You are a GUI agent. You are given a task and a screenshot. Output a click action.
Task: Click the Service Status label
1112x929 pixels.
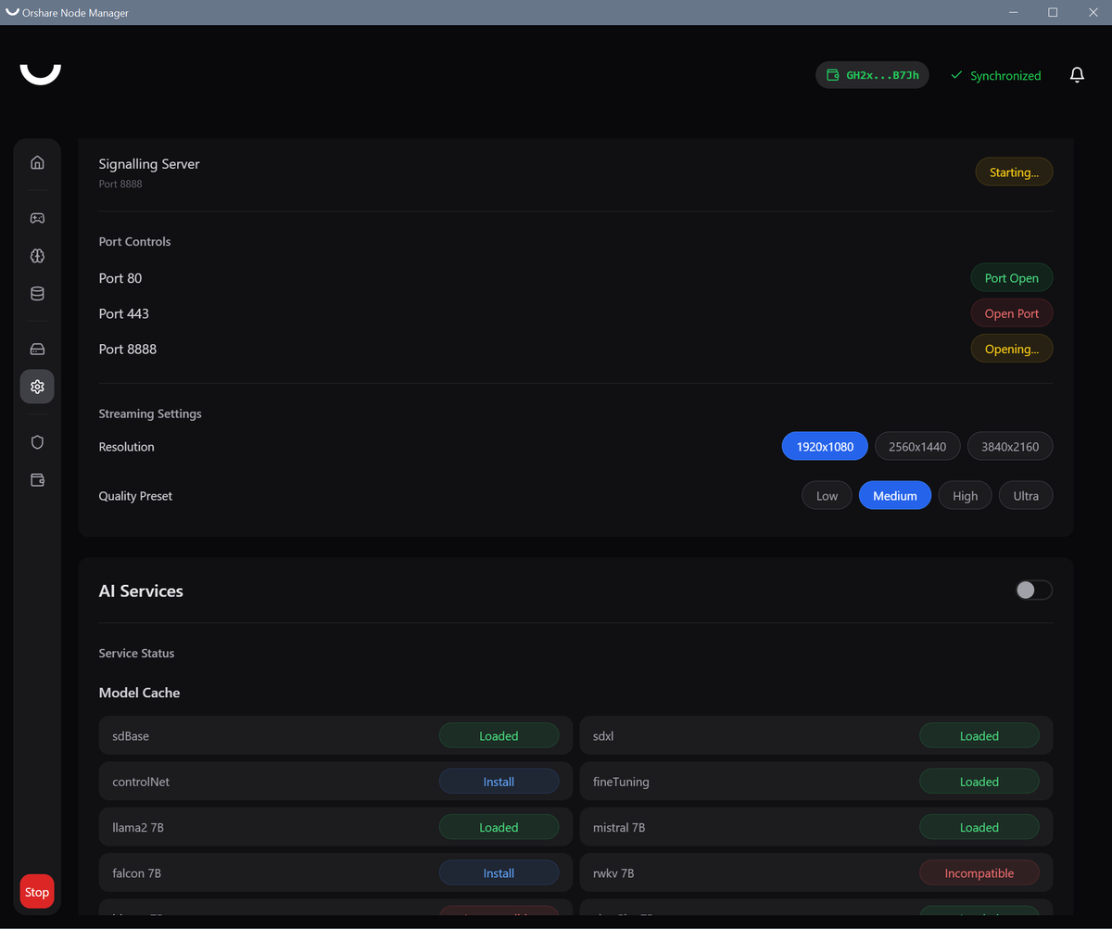(x=136, y=653)
